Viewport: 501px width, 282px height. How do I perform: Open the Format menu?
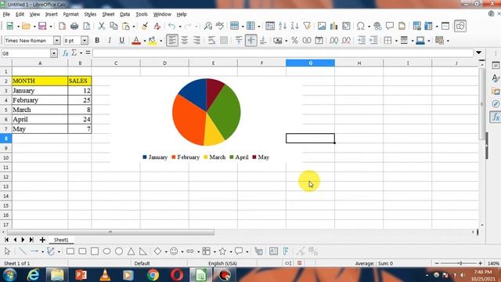(70, 14)
